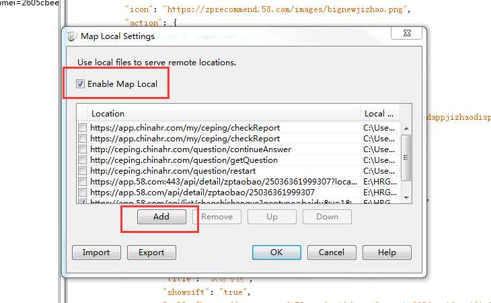The height and width of the screenshot is (303, 491).
Task: Check the continueAnswer mapping checkbox
Action: (x=82, y=149)
